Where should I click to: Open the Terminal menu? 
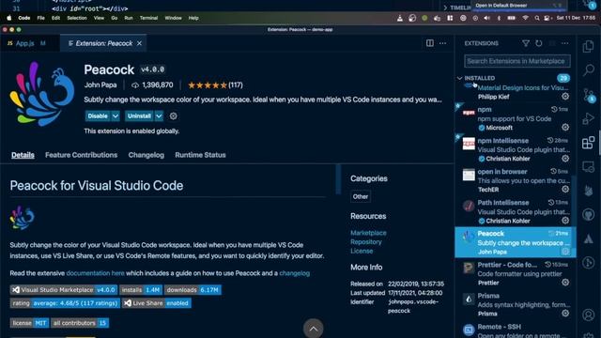point(148,18)
